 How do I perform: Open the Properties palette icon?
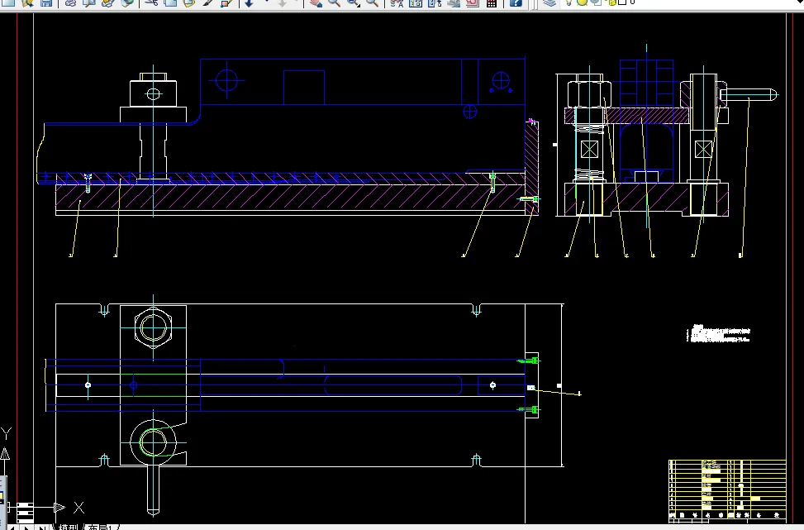(x=397, y=2)
